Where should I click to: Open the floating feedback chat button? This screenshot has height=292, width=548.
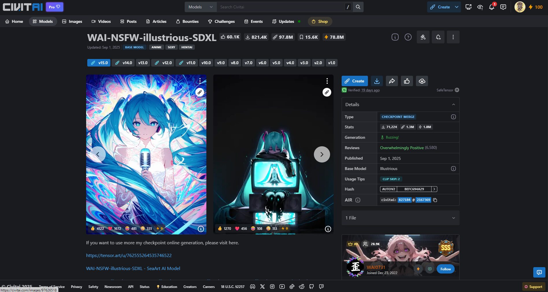(x=539, y=272)
